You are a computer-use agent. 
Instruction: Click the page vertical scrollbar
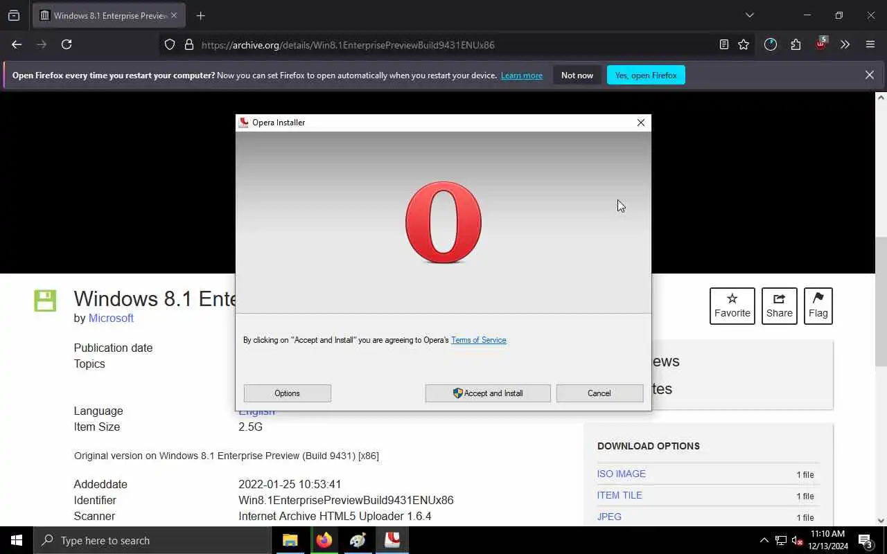pyautogui.click(x=881, y=301)
